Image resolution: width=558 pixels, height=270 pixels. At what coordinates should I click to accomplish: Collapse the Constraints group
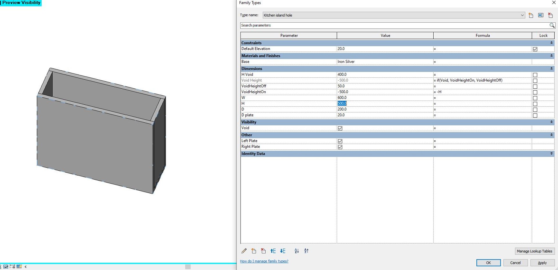[551, 43]
